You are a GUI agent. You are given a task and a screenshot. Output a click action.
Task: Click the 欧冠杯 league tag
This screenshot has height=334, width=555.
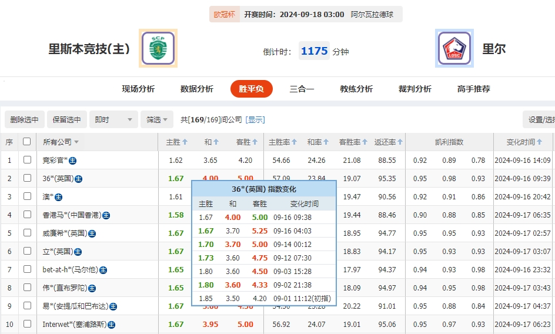tap(224, 15)
